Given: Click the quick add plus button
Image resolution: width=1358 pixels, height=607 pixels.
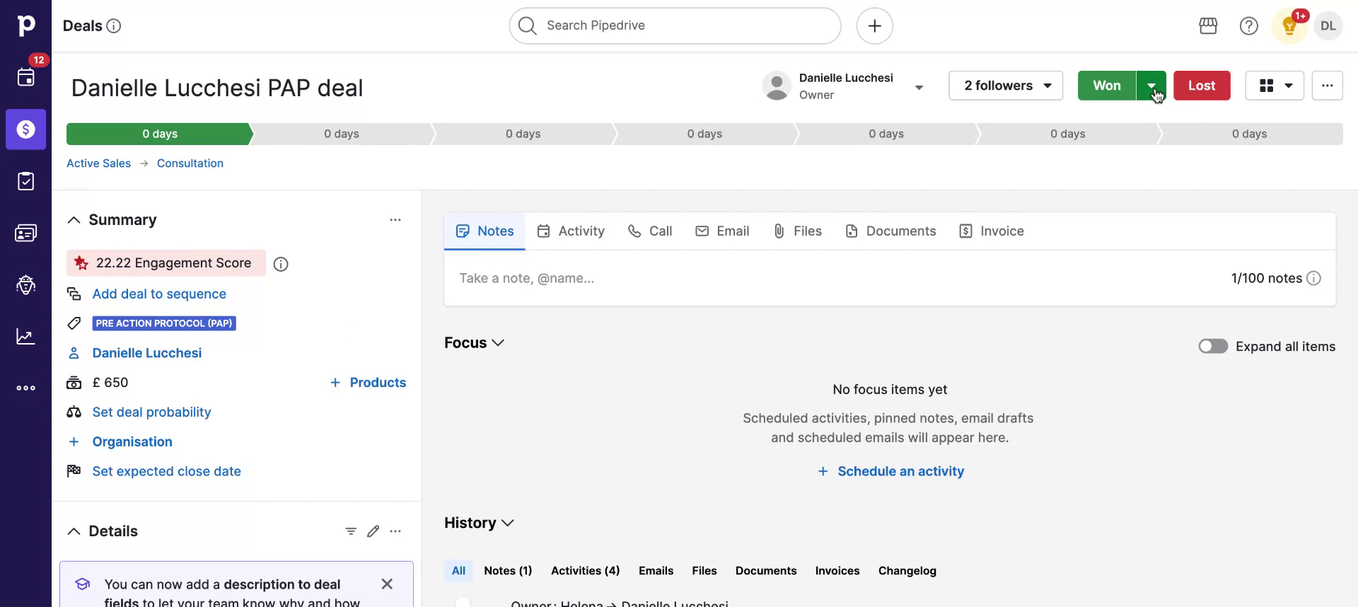Looking at the screenshot, I should coord(874,26).
